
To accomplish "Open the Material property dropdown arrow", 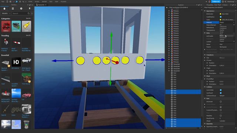I will click(234, 22).
